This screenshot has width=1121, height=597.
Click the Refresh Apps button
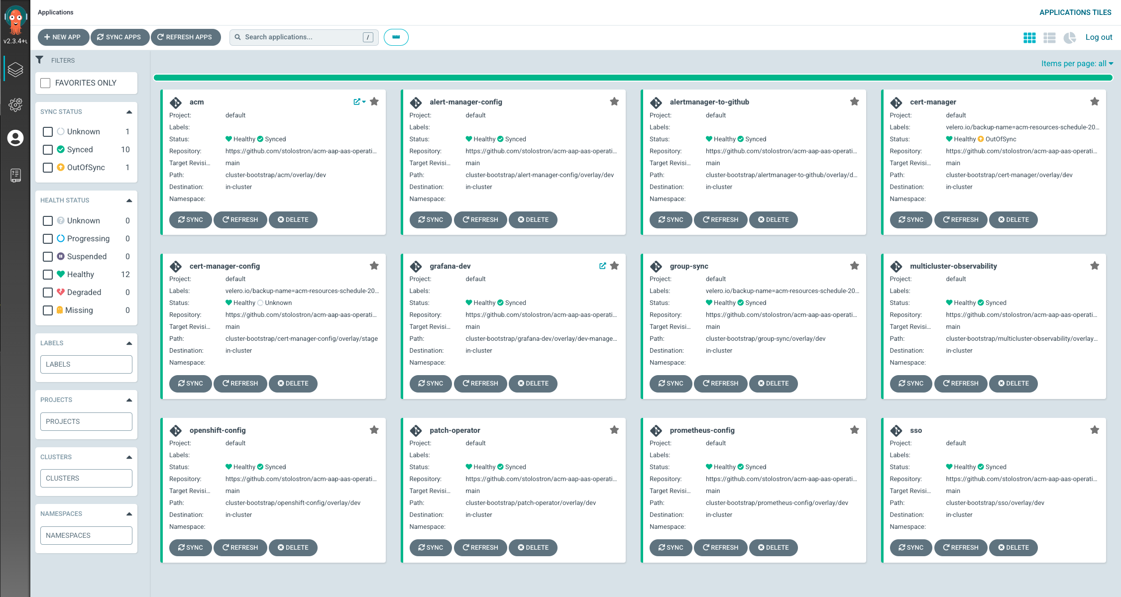[x=185, y=37]
